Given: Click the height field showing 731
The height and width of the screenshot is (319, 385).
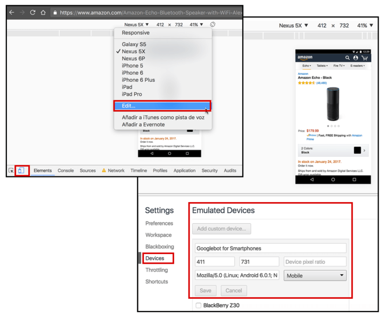Looking at the screenshot, I should tap(259, 262).
